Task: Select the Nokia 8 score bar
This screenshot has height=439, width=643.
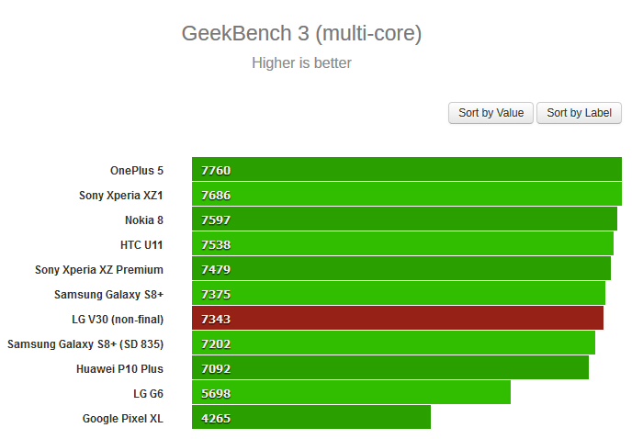Action: 404,219
